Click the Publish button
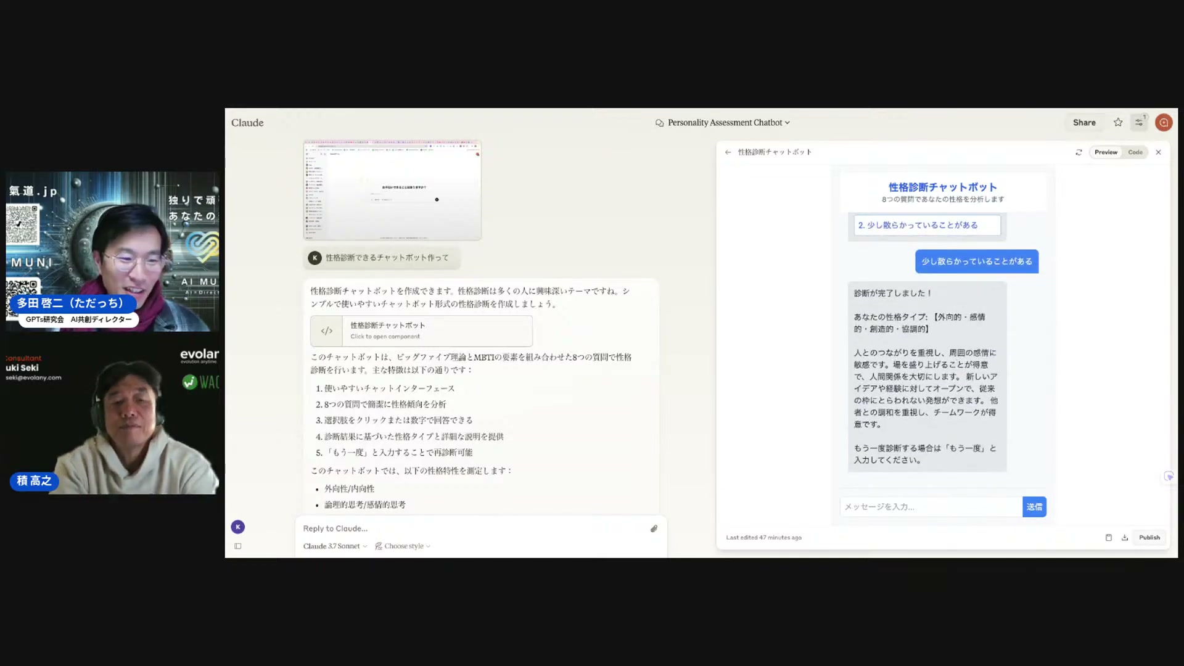Screen dimensions: 1184x666 pos(1149,538)
